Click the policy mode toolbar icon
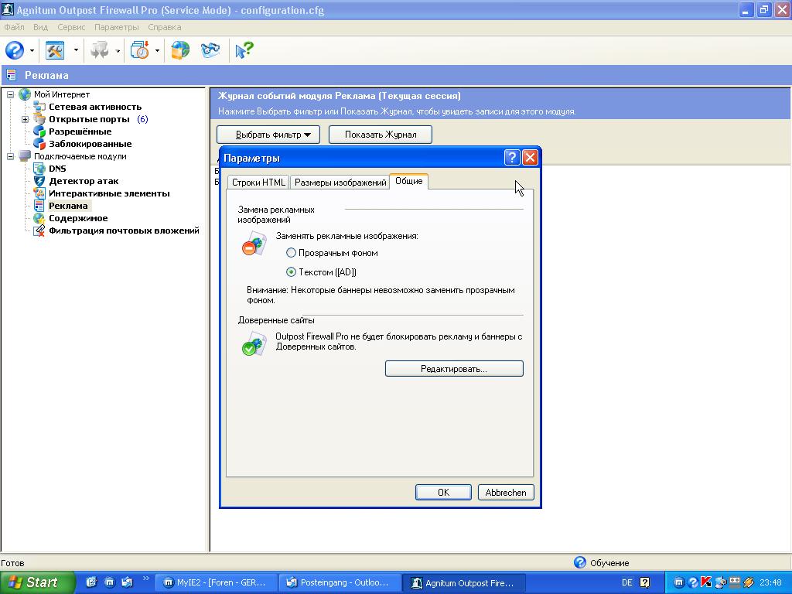This screenshot has height=594, width=792. pyautogui.click(x=100, y=50)
